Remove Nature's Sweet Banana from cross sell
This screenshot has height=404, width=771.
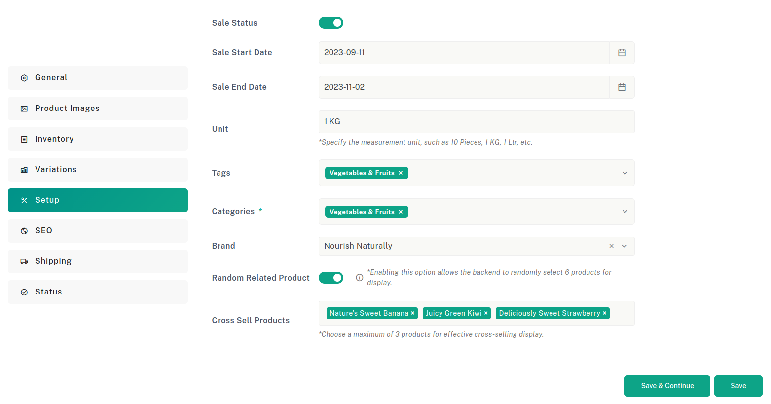pyautogui.click(x=413, y=313)
